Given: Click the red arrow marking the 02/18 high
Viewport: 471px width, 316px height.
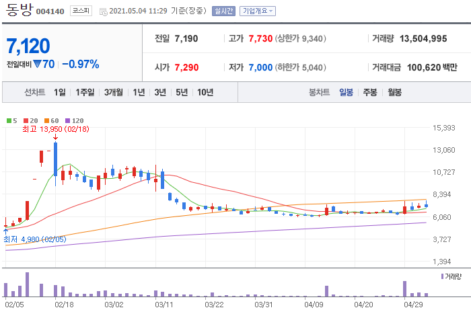Looking at the screenshot, I should (x=55, y=137).
